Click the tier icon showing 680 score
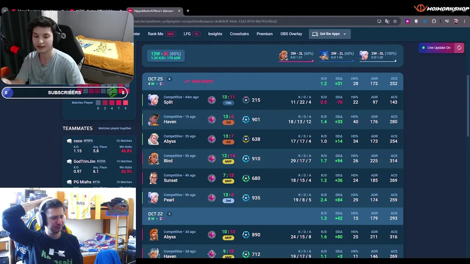This screenshot has width=470, height=264. pos(246,178)
